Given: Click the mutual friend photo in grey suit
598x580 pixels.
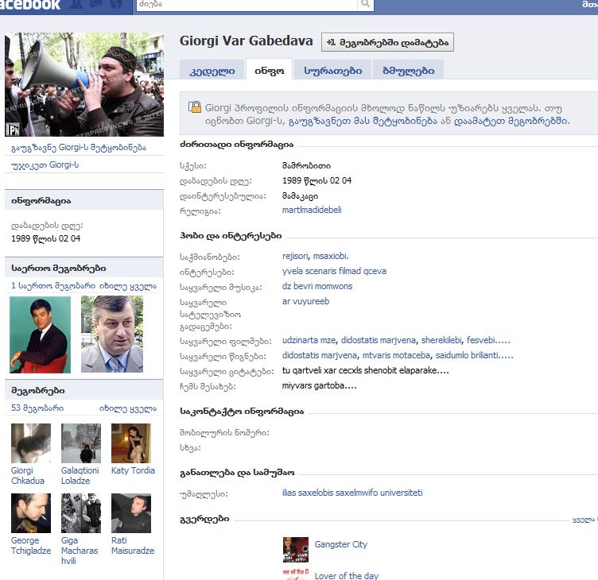Looking at the screenshot, I should click(112, 334).
